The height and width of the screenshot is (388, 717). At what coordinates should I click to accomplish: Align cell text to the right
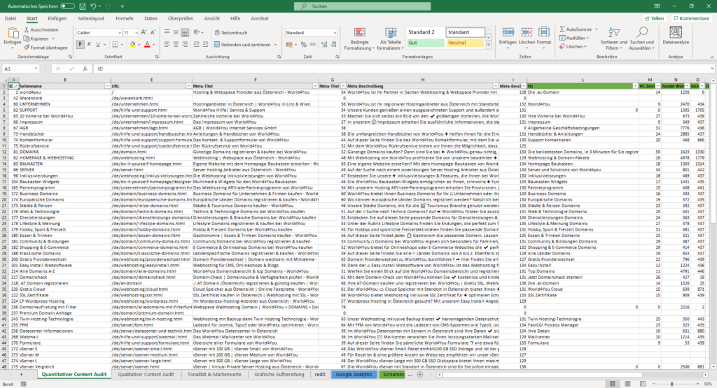point(184,45)
